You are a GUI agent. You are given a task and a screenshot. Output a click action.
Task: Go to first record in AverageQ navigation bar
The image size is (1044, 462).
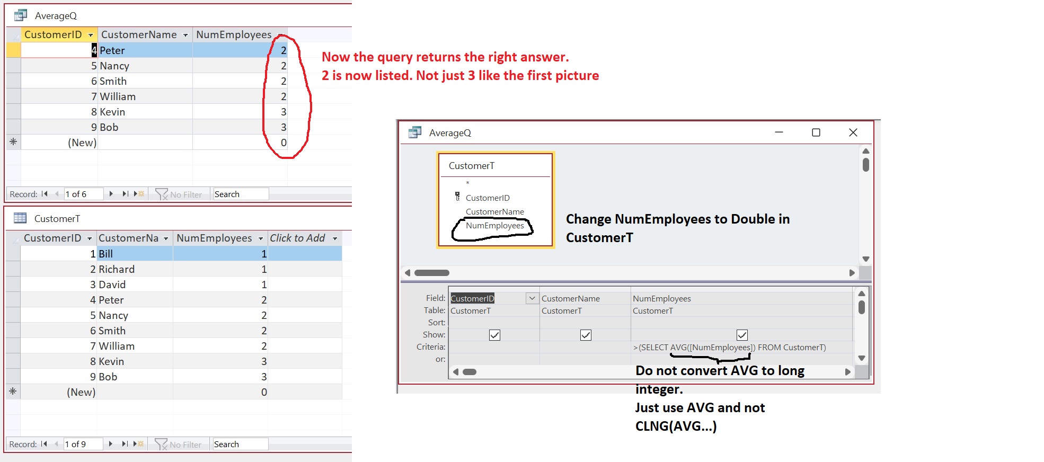point(45,194)
